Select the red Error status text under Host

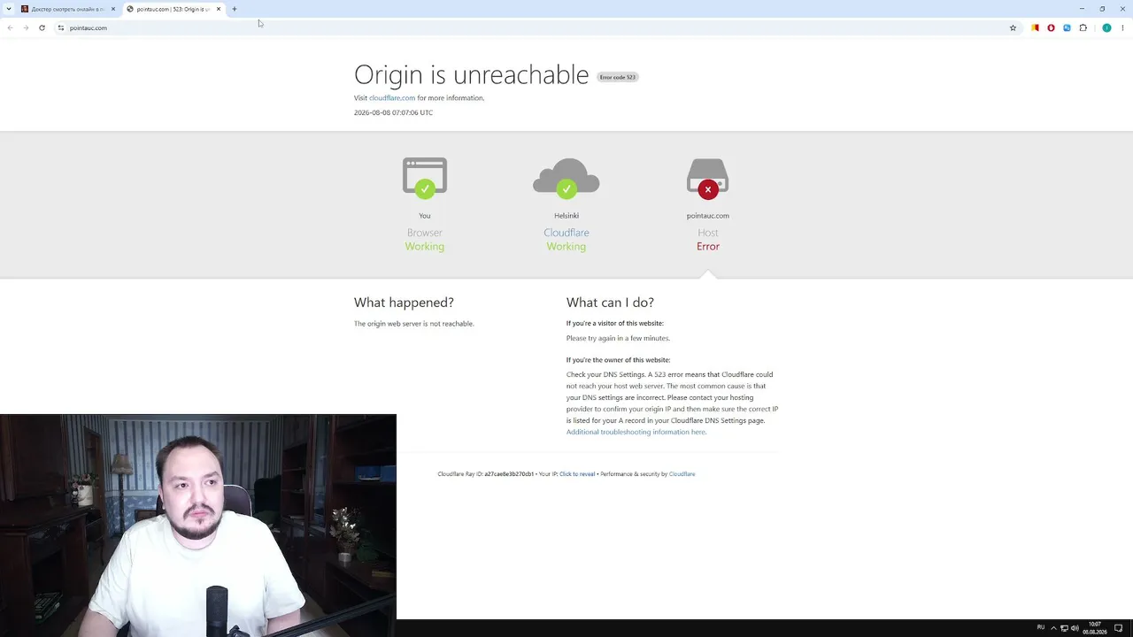click(x=708, y=247)
